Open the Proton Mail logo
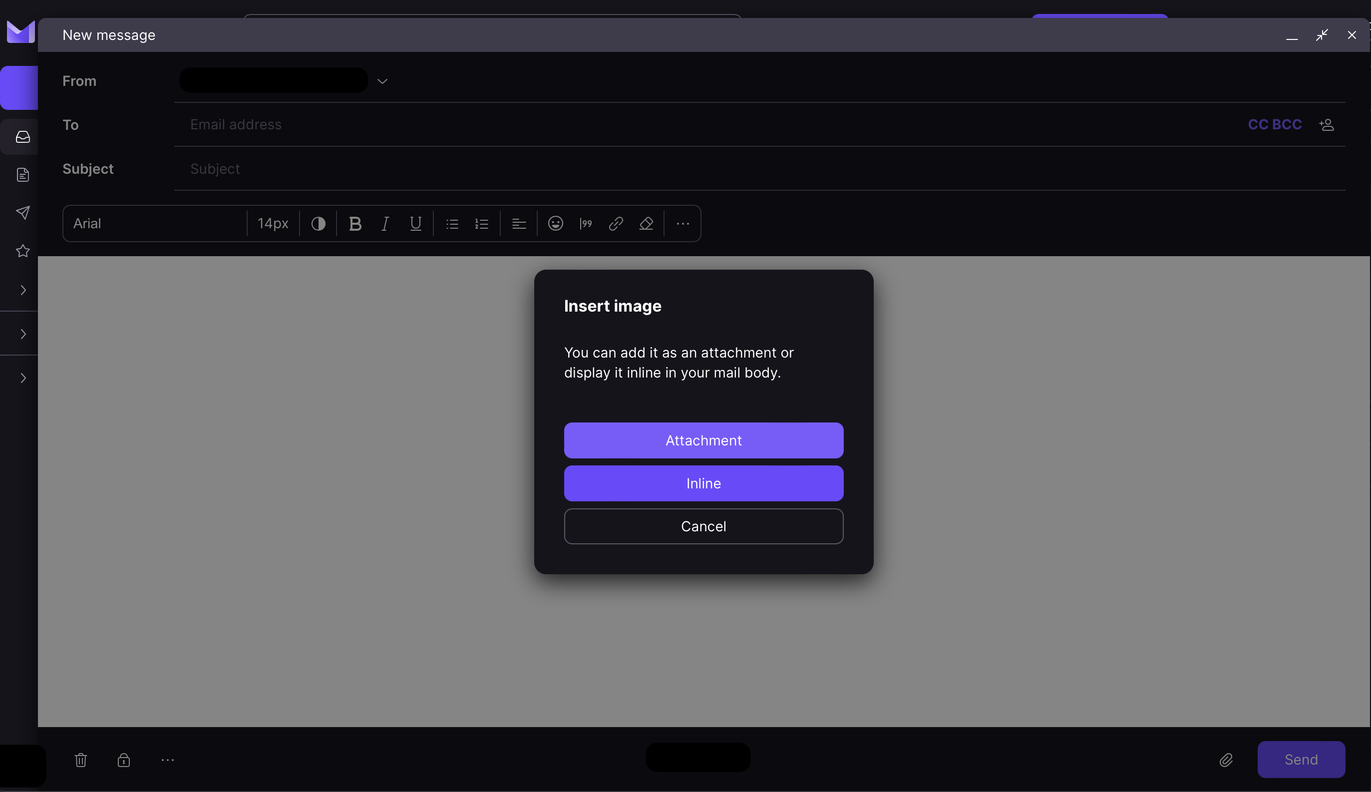 pos(20,31)
